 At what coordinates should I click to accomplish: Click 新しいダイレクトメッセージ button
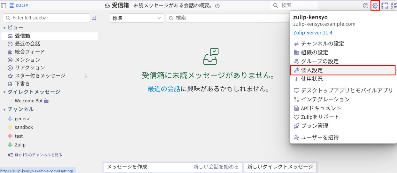point(280,167)
